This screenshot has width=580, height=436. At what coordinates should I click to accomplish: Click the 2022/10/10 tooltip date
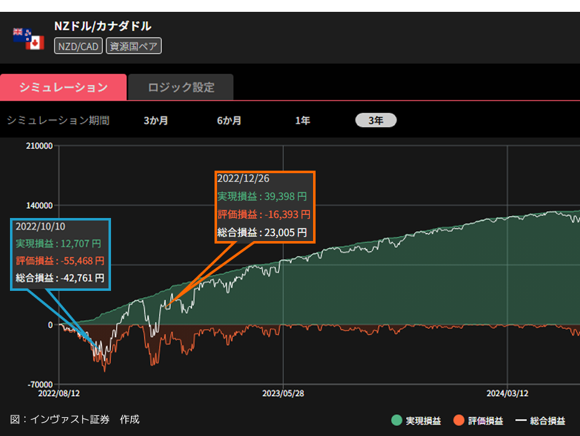coord(41,227)
